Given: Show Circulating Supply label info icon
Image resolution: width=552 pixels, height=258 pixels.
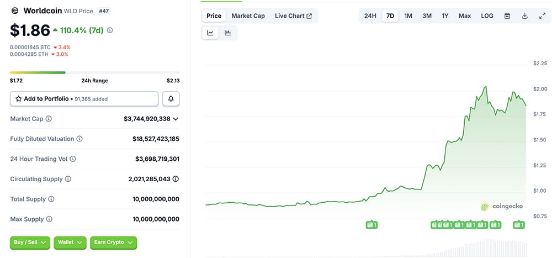Looking at the screenshot, I should pos(68,179).
